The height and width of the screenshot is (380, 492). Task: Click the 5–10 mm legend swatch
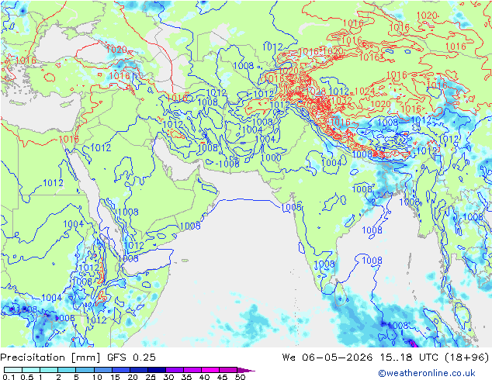[85, 370]
